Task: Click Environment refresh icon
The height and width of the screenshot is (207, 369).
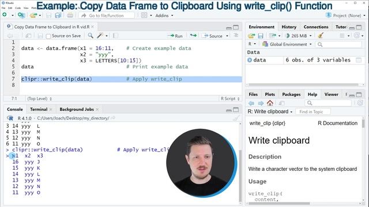Action: click(x=357, y=36)
